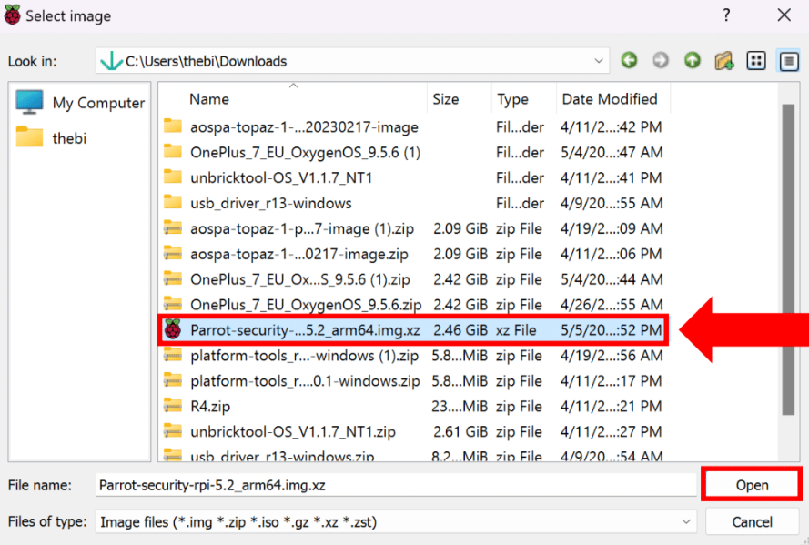Click 4/11/2...:21 PM date of R4.zip

[611, 407]
